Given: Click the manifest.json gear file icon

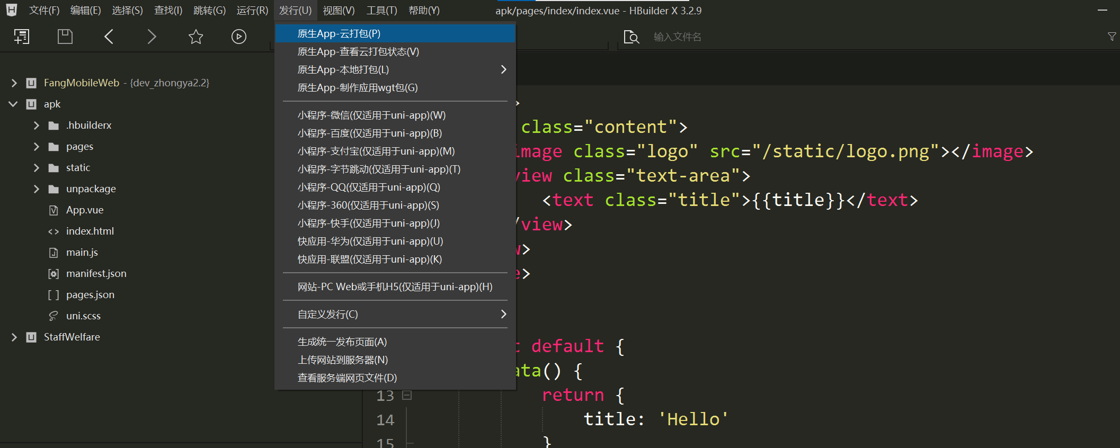Looking at the screenshot, I should coord(54,274).
